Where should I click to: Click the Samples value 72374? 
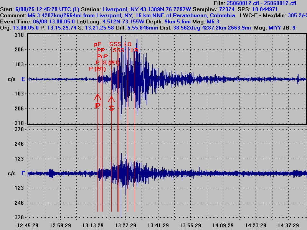[227, 9]
